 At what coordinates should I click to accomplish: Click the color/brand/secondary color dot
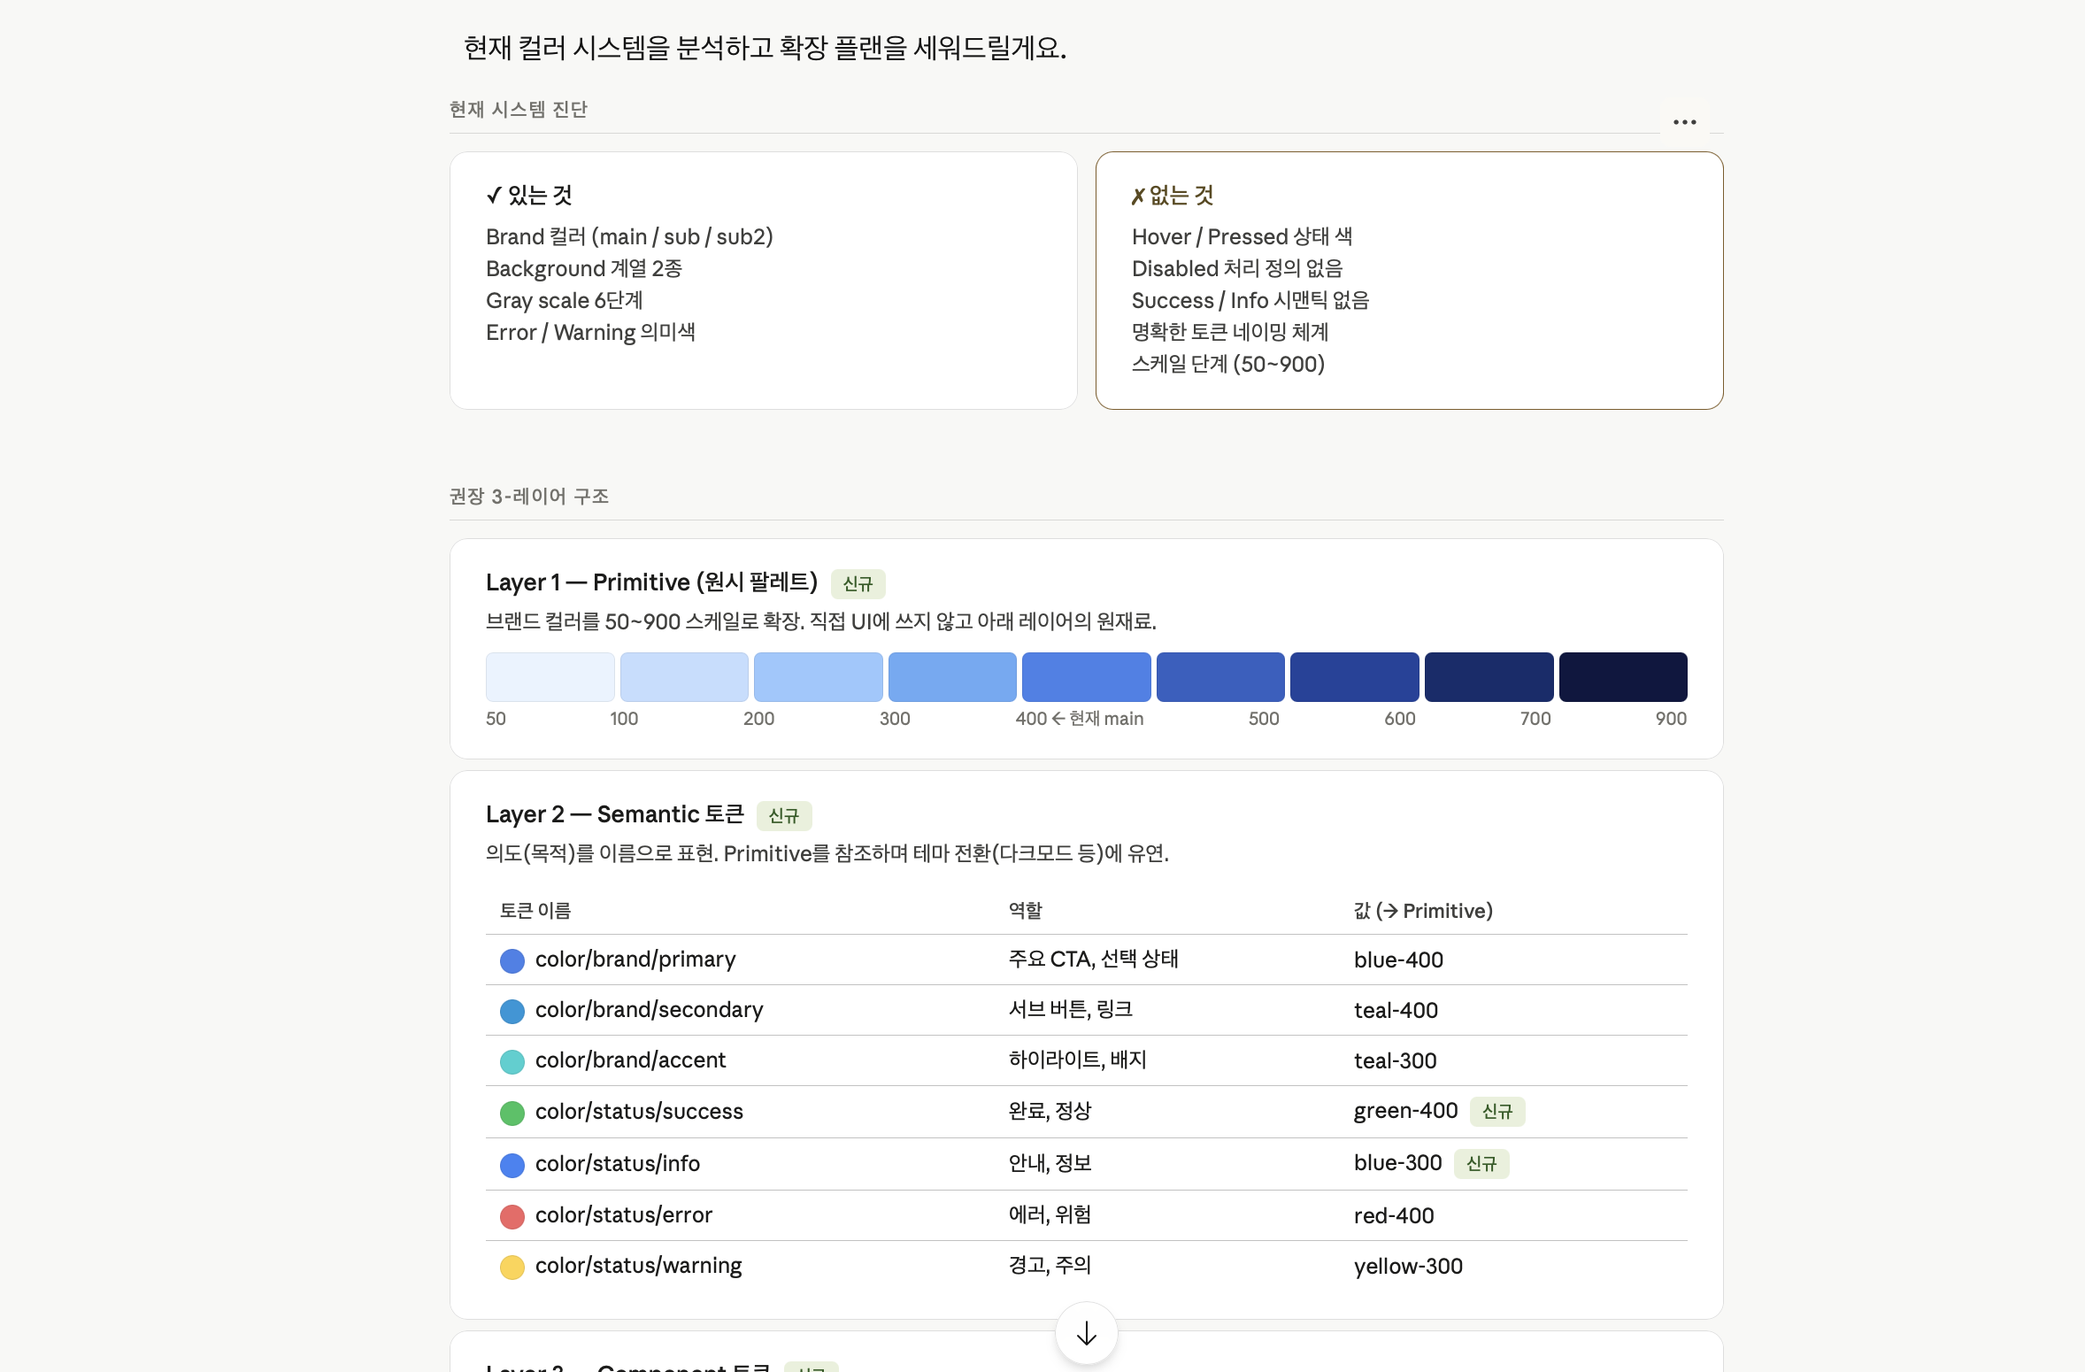click(512, 1011)
